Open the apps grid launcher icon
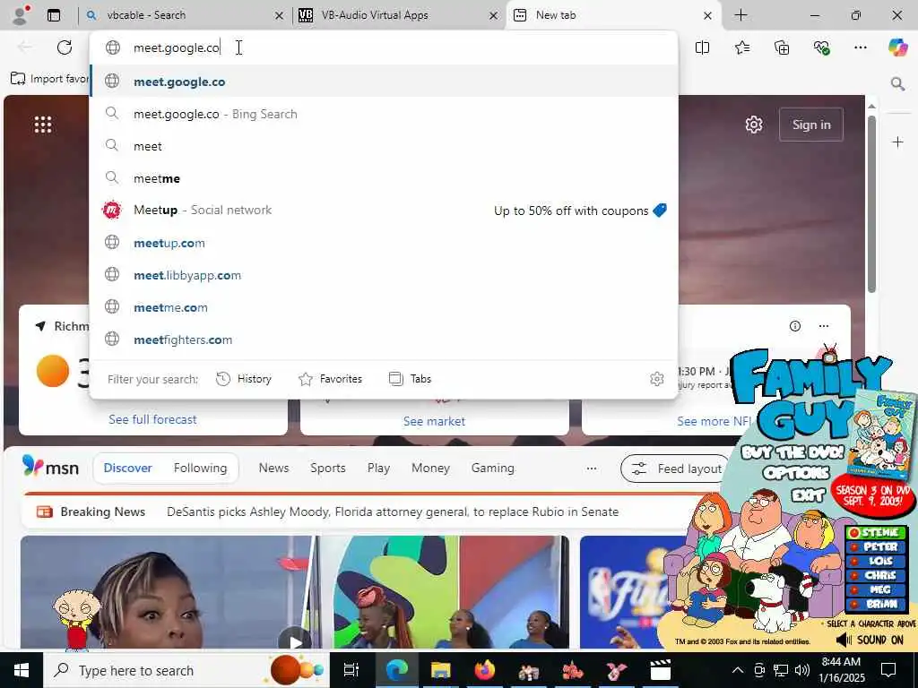The width and height of the screenshot is (918, 688). (x=43, y=124)
